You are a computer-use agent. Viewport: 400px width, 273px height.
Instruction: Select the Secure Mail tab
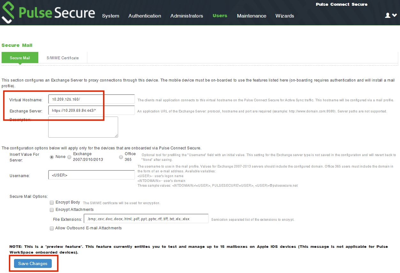pos(20,58)
